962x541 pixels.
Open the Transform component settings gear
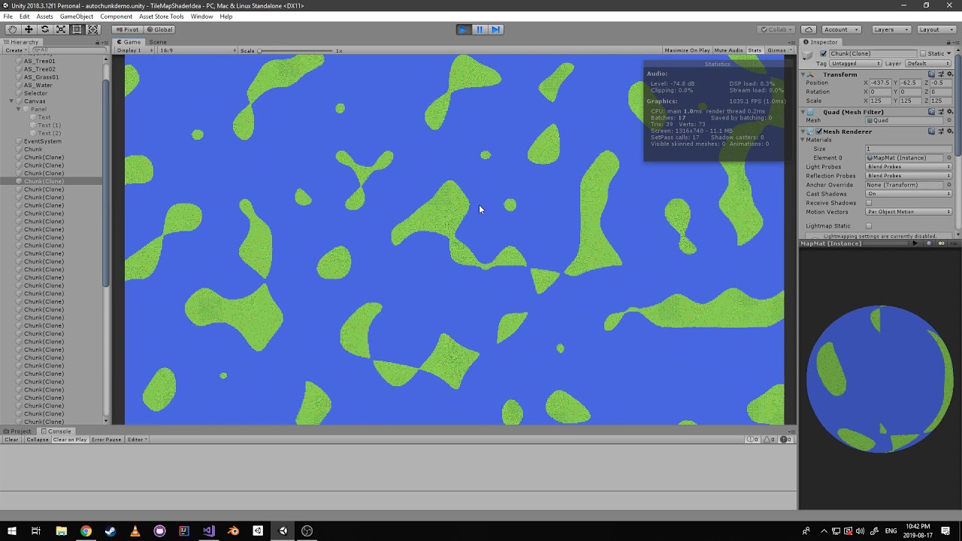click(x=948, y=74)
